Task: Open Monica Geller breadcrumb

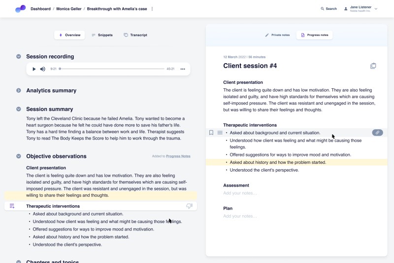Action: 69,9
